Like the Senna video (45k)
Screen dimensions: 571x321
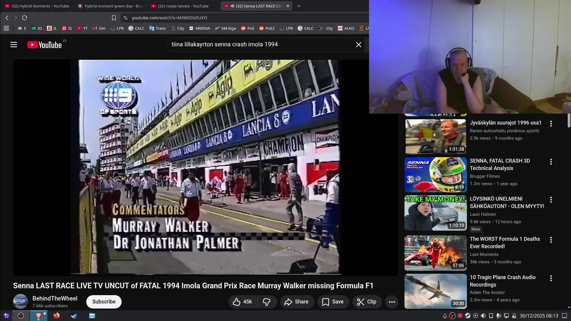tap(243, 302)
